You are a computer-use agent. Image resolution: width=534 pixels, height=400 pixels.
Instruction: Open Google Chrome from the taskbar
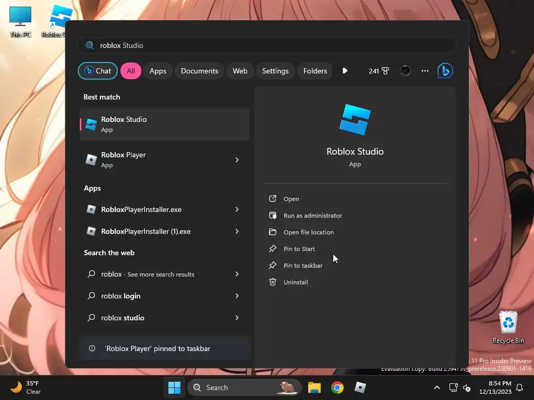337,387
